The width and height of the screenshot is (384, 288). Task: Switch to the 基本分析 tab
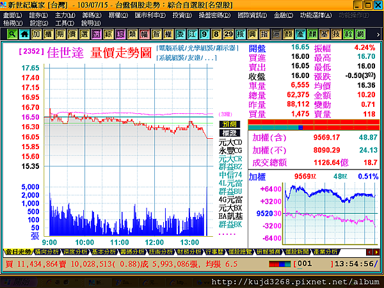[x=104, y=252]
